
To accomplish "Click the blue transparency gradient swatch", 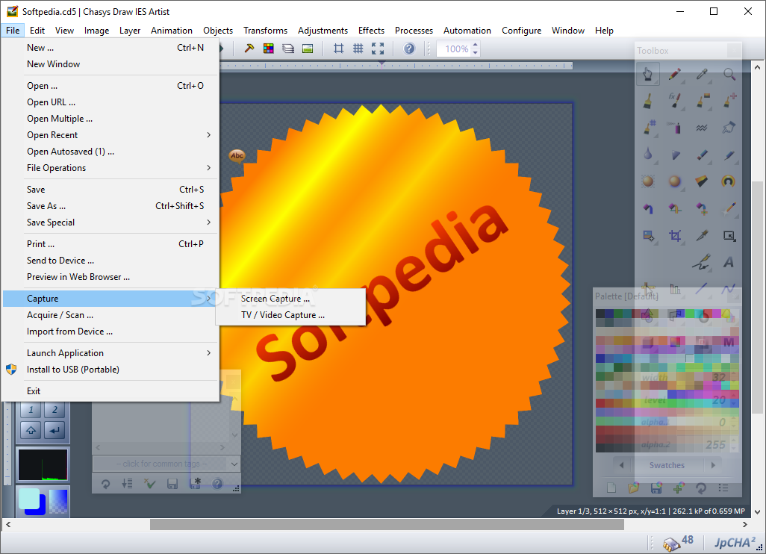I will point(58,501).
